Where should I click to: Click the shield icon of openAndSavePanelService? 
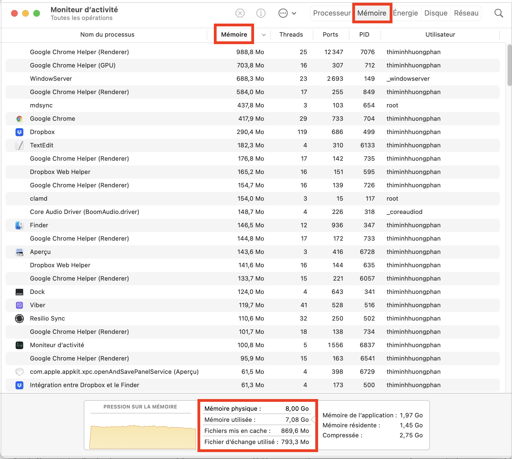tap(19, 372)
